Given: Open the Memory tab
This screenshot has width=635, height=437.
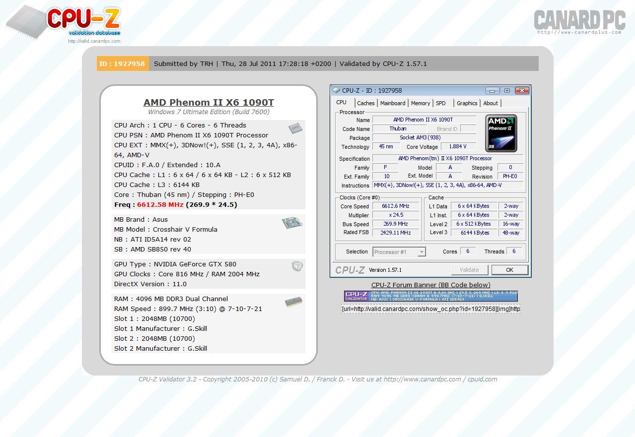Looking at the screenshot, I should click(421, 103).
